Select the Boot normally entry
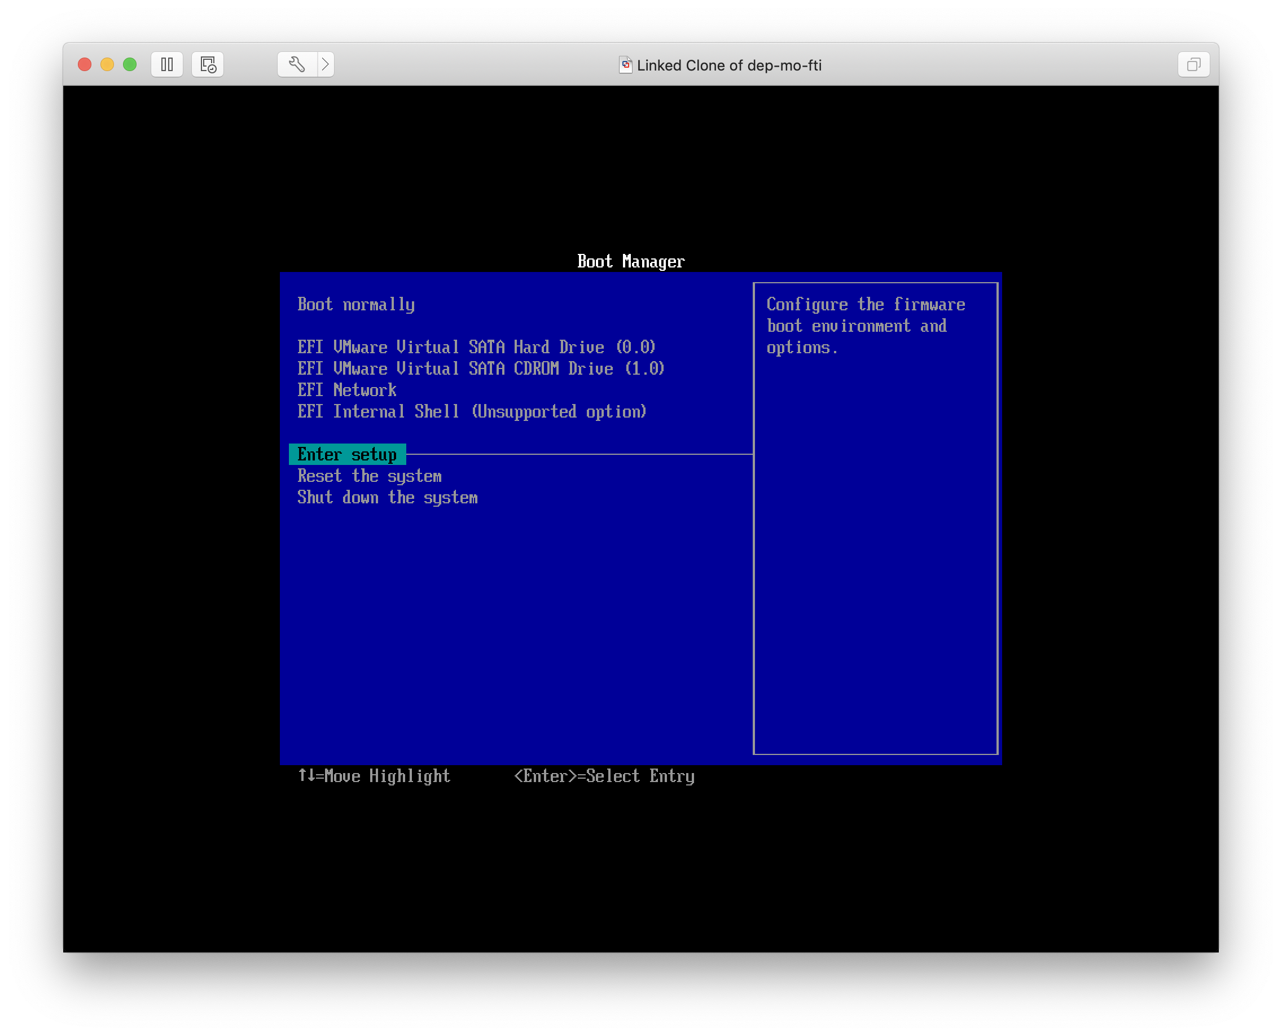 [356, 304]
